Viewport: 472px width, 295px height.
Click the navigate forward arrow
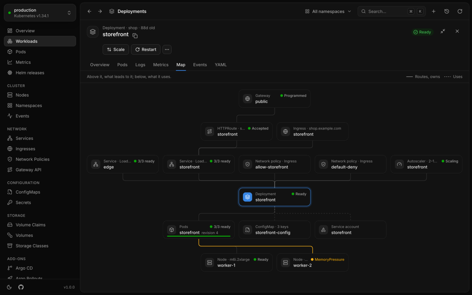(x=100, y=11)
